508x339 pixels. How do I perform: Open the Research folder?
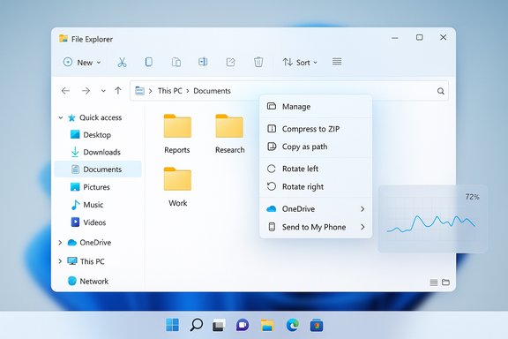click(x=229, y=133)
